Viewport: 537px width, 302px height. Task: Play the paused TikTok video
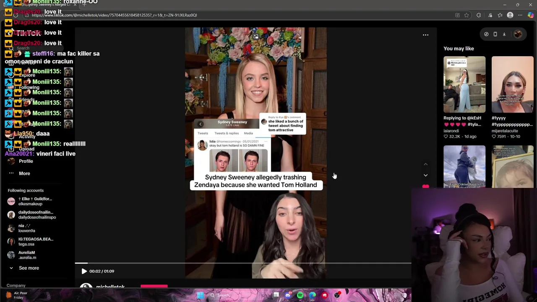coord(84,271)
